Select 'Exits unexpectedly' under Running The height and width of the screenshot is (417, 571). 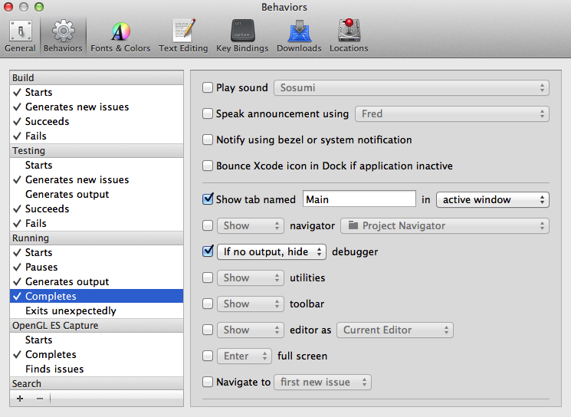[x=71, y=310]
